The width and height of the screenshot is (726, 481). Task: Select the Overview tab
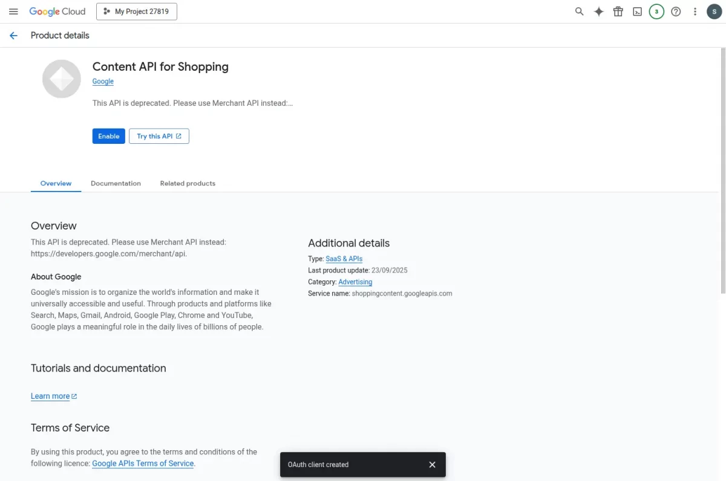pyautogui.click(x=56, y=183)
